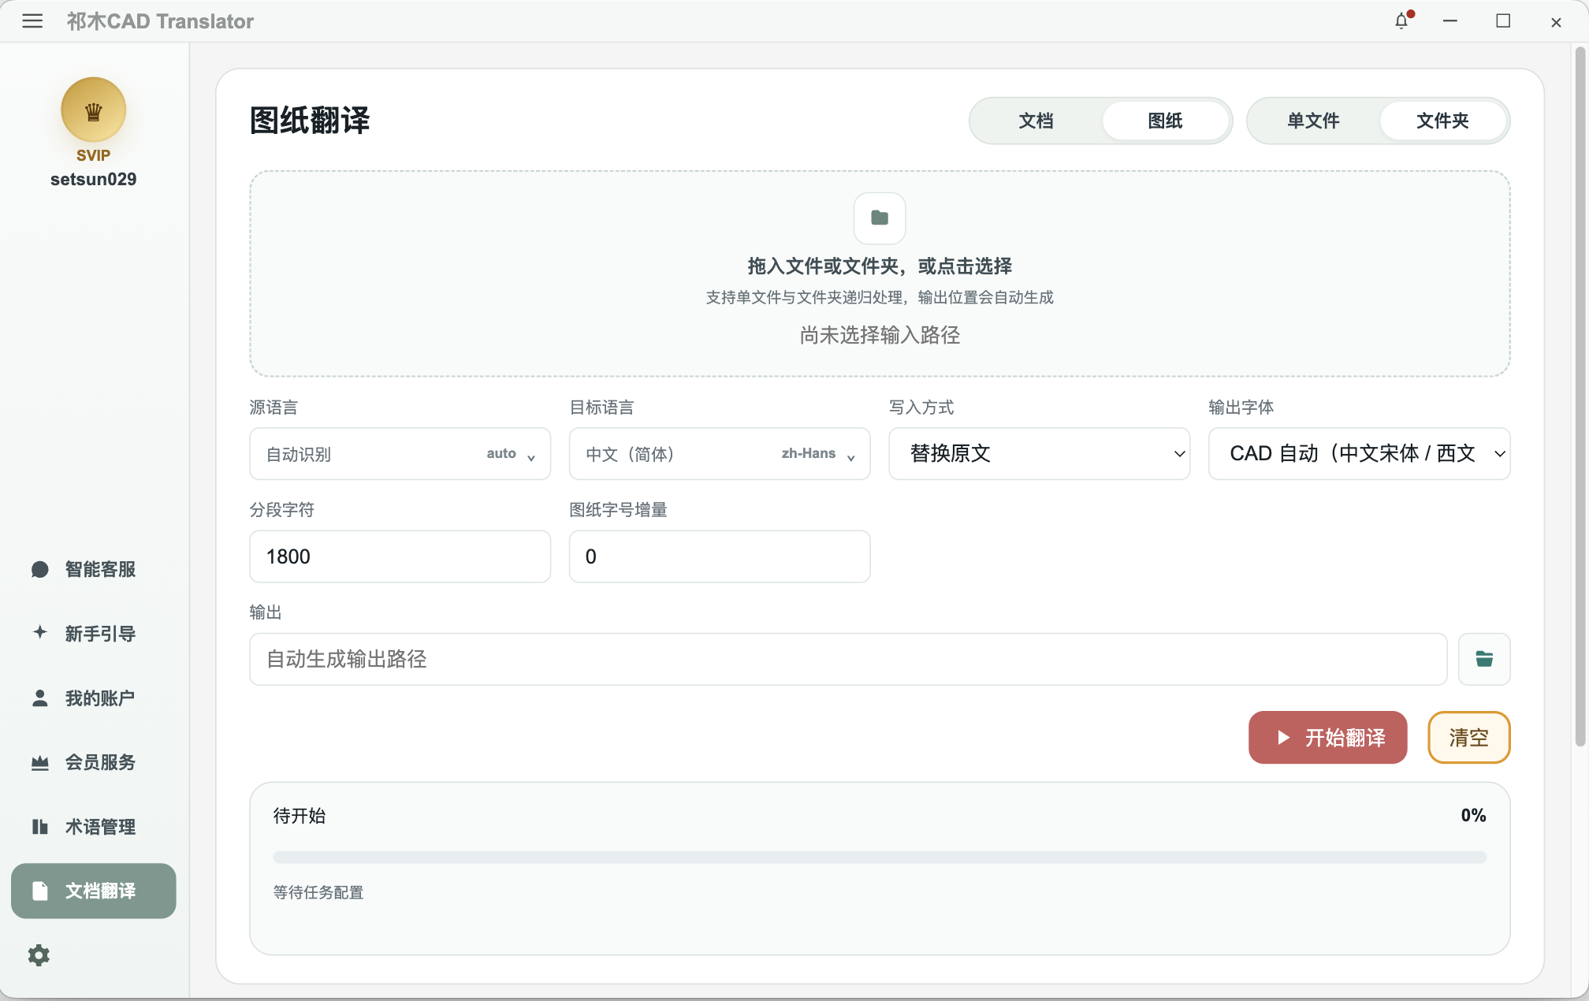Click the 文档翻译 document icon
This screenshot has height=1001, width=1589.
point(40,891)
